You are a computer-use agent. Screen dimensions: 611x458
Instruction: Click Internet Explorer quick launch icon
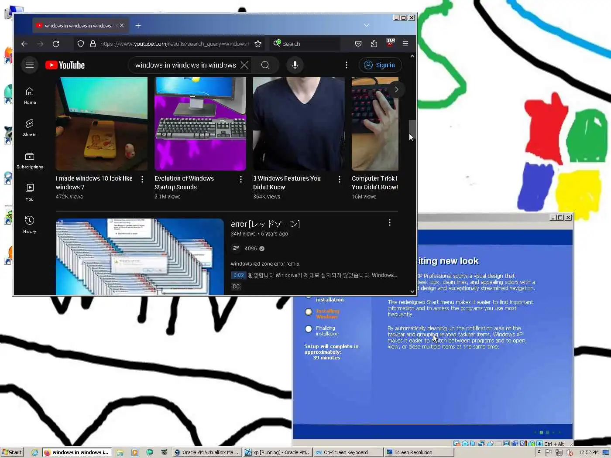pyautogui.click(x=34, y=452)
